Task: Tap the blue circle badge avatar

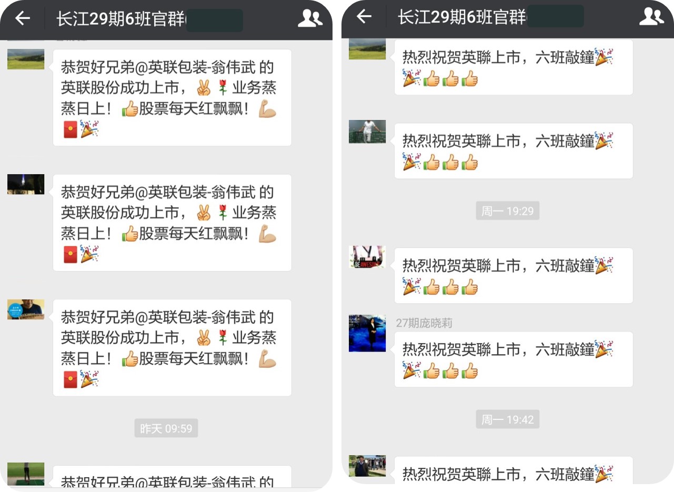Action: [x=26, y=309]
